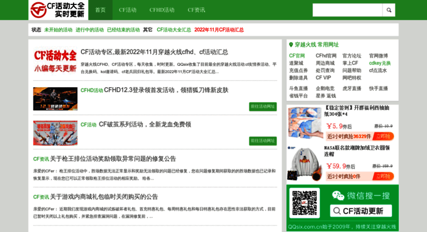427x232 pixels.
Task: Click the CF活动大全 site logo
Action: pyautogui.click(x=58, y=10)
